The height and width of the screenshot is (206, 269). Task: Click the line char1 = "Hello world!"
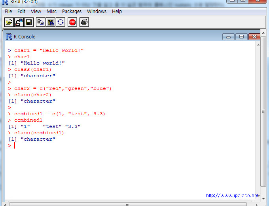[x=46, y=50]
